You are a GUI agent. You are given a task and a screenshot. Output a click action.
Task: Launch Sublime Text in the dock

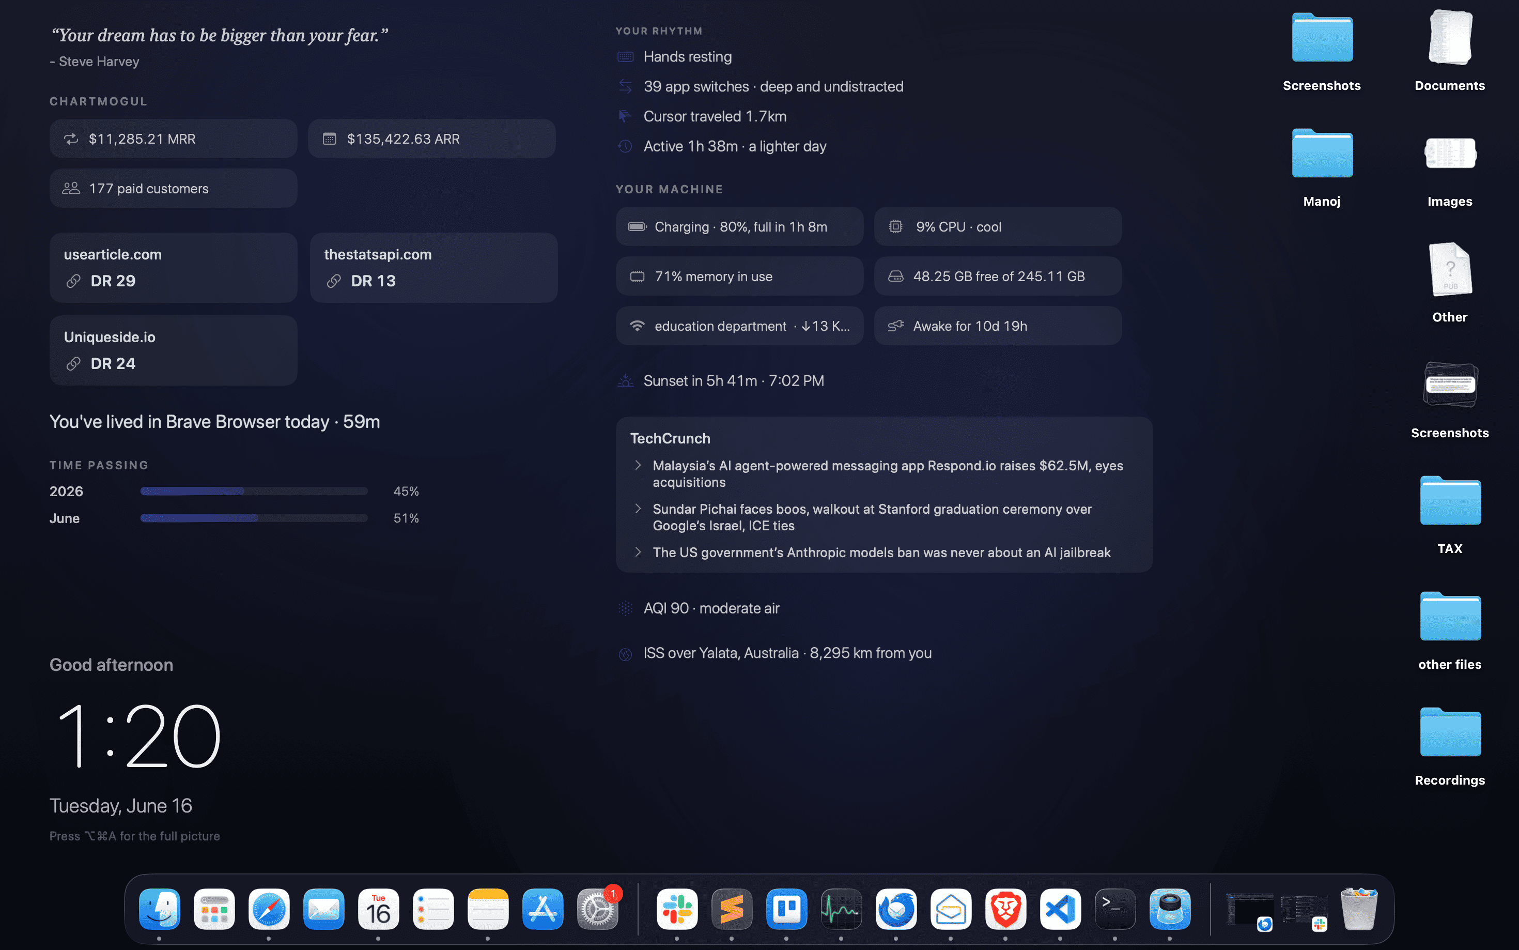point(732,909)
